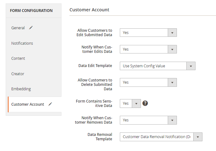Select the Creator tab
Screen dimensions: 216x151
[x=18, y=74]
